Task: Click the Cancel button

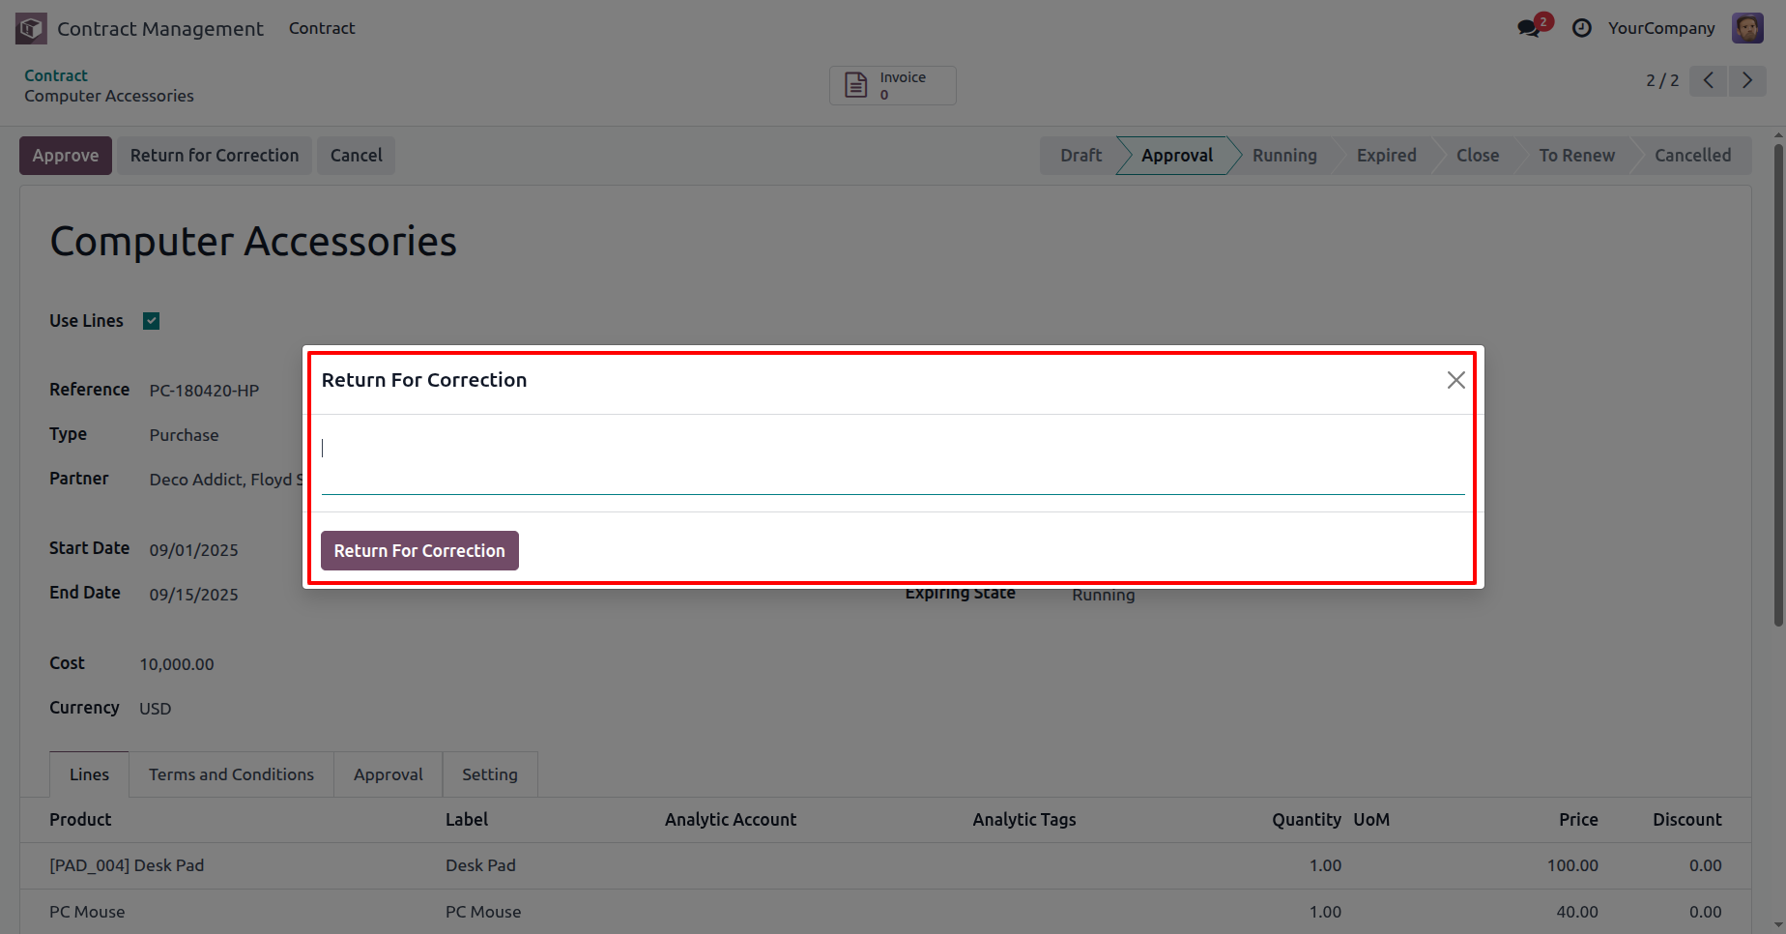Action: tap(357, 156)
